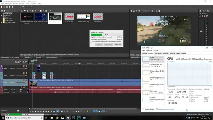Open the project properties icon in the main toolbar

tap(12, 7)
